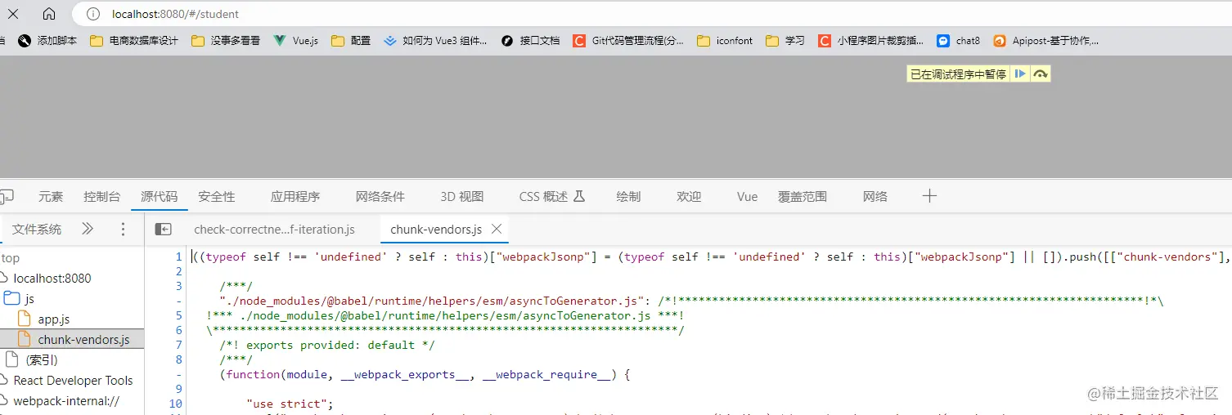The height and width of the screenshot is (415, 1232).
Task: Open the 添加脚本 bookmark
Action: [x=47, y=40]
